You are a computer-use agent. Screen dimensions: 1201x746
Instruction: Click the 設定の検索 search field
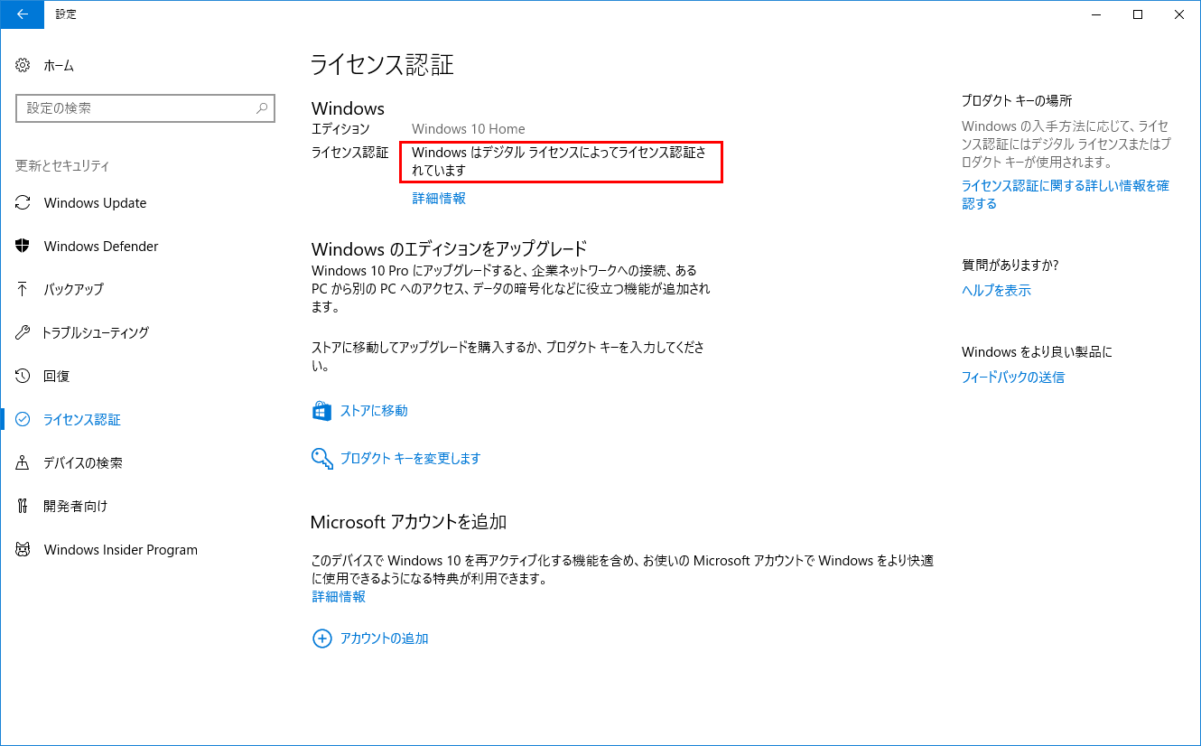click(135, 108)
